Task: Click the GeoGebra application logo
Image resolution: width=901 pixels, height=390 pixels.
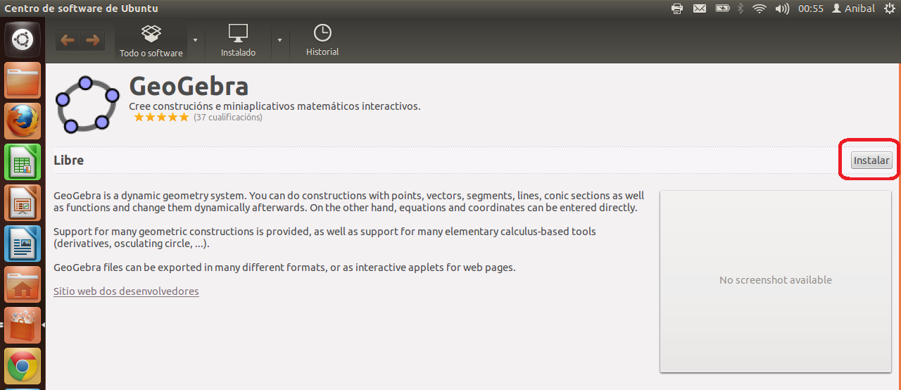Action: (87, 105)
